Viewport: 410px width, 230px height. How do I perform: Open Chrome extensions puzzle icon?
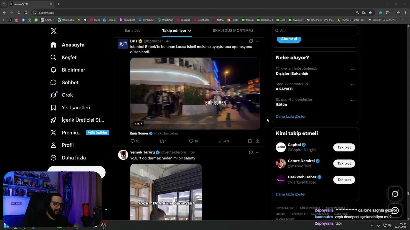pos(388,13)
